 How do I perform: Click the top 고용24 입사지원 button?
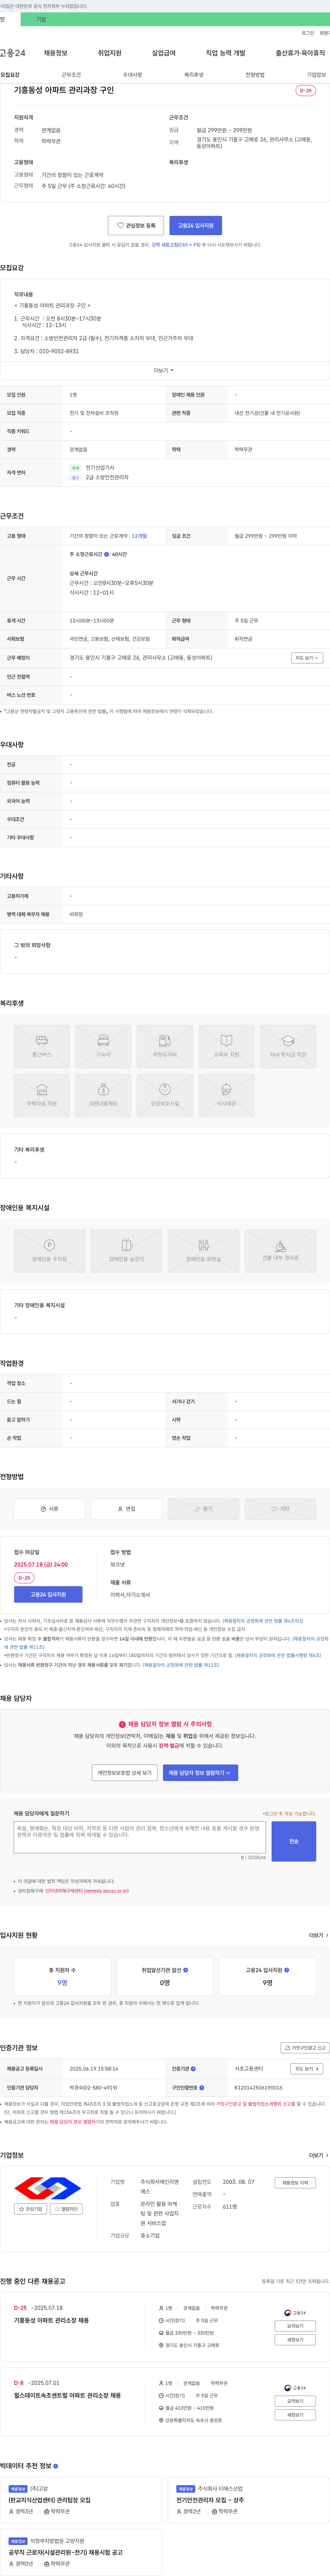click(195, 226)
